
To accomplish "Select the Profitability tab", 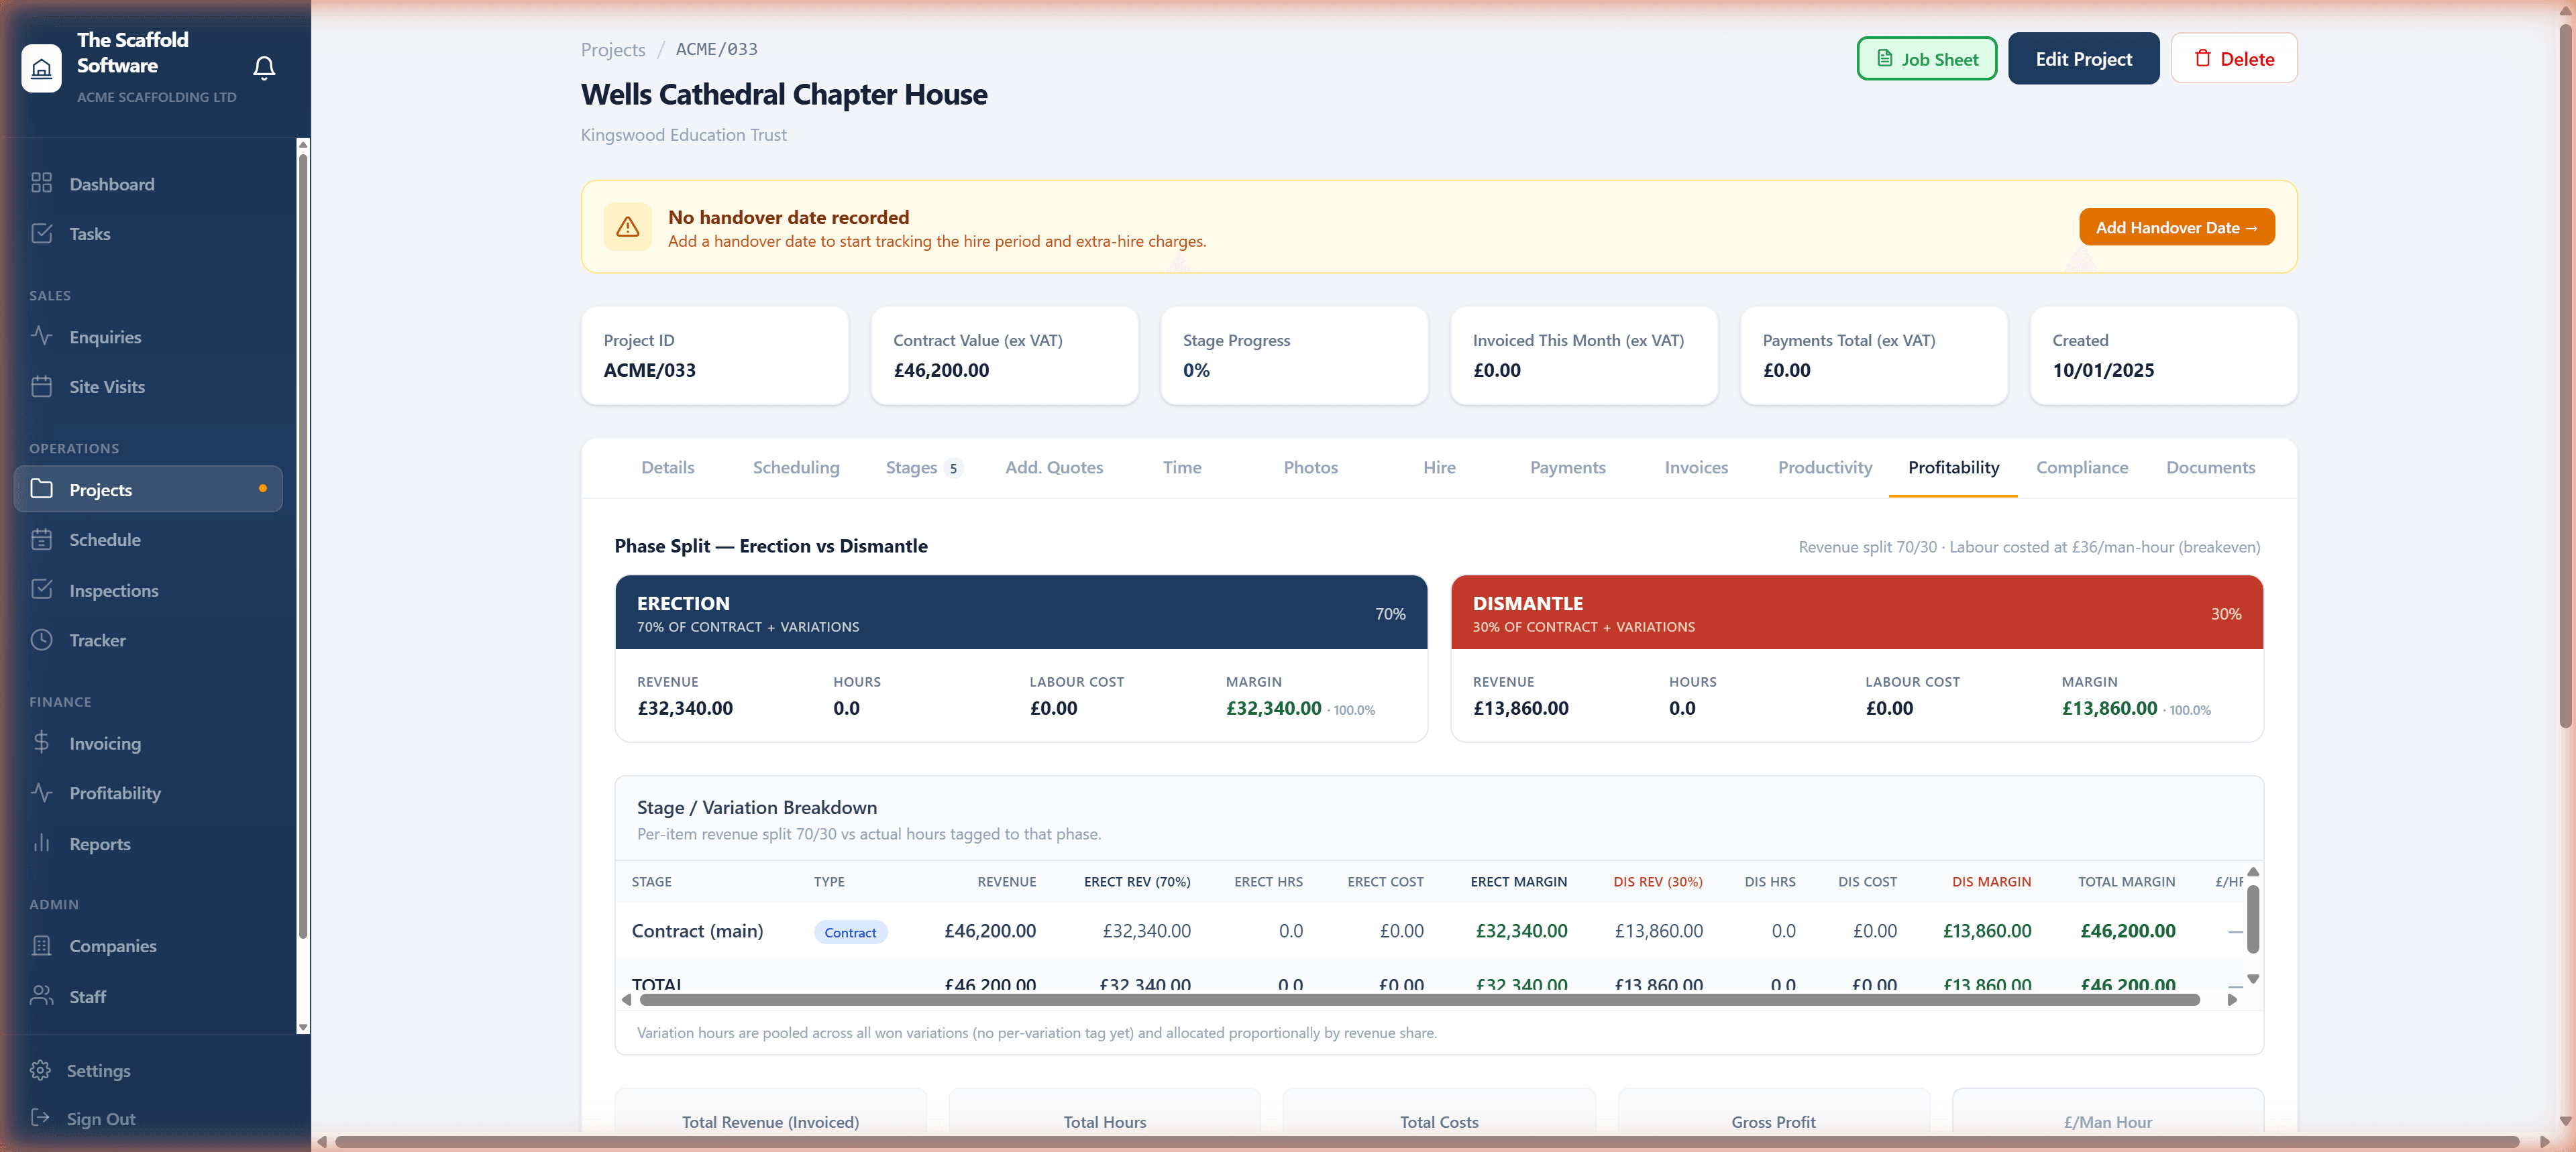I will [1953, 467].
